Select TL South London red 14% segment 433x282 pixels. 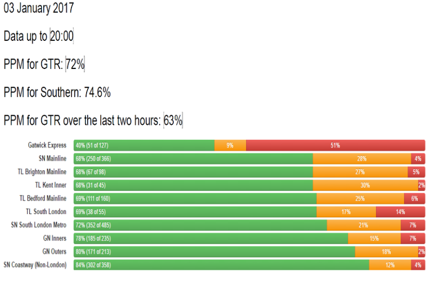pyautogui.click(x=400, y=211)
